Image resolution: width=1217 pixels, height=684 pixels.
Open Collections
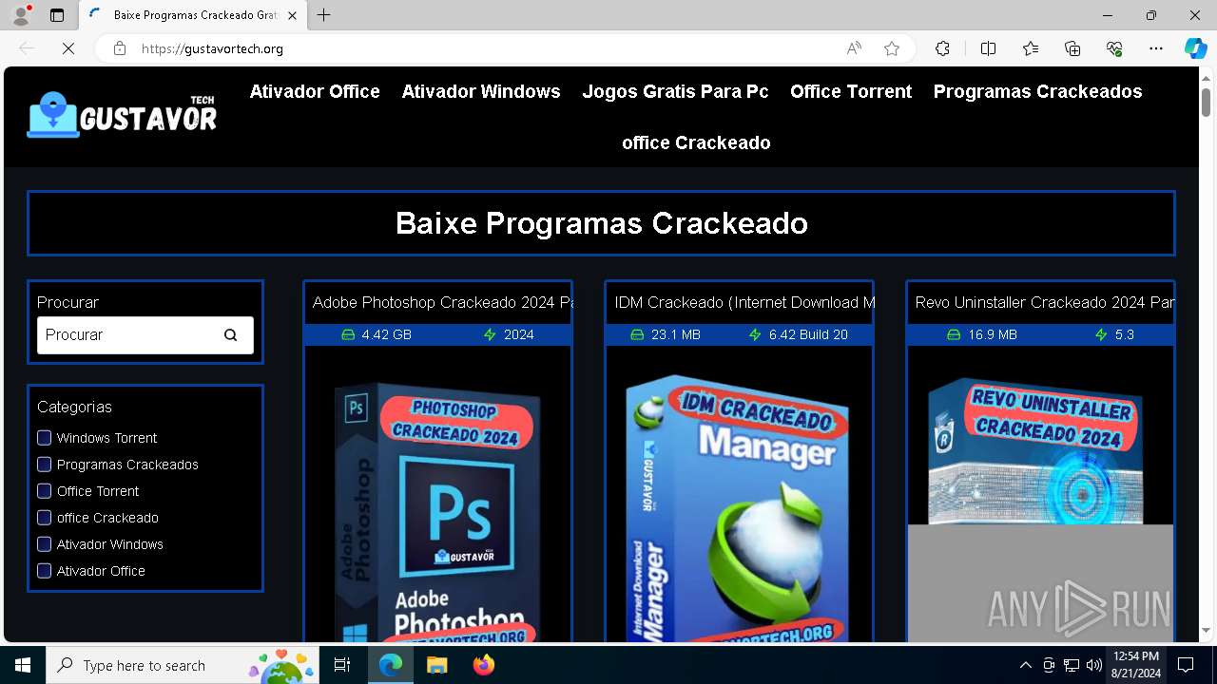coord(1072,48)
